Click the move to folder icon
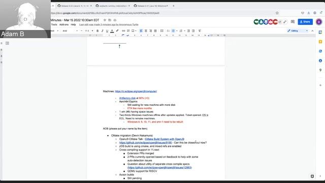The image size is (325, 183). tap(110, 20)
